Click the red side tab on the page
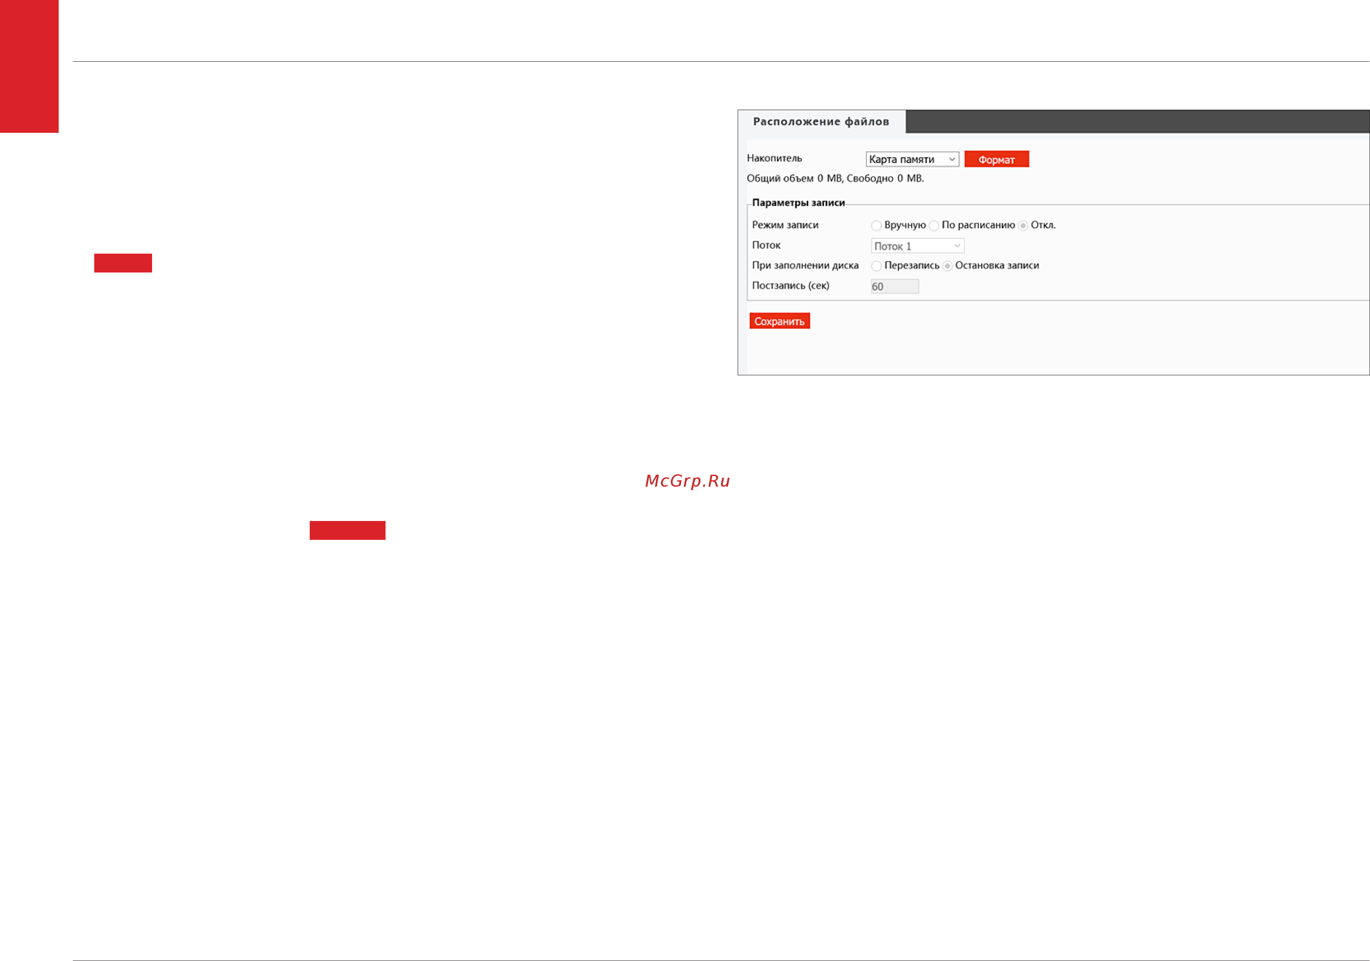 coord(29,66)
